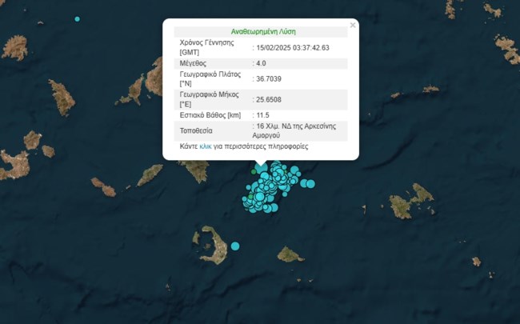Select the green marker at cluster's lower-left side
520x324 pixels.
(x=250, y=196)
